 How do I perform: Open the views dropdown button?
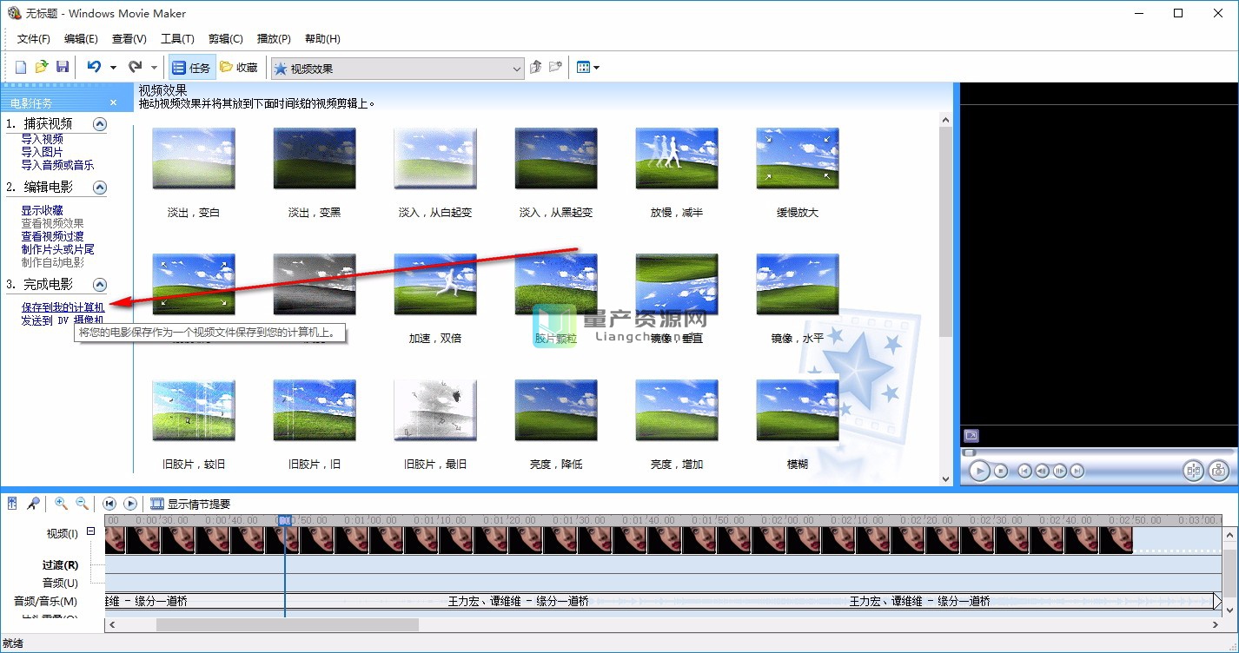pos(588,67)
